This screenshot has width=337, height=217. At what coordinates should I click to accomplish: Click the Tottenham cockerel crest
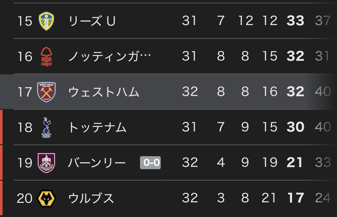(x=46, y=127)
